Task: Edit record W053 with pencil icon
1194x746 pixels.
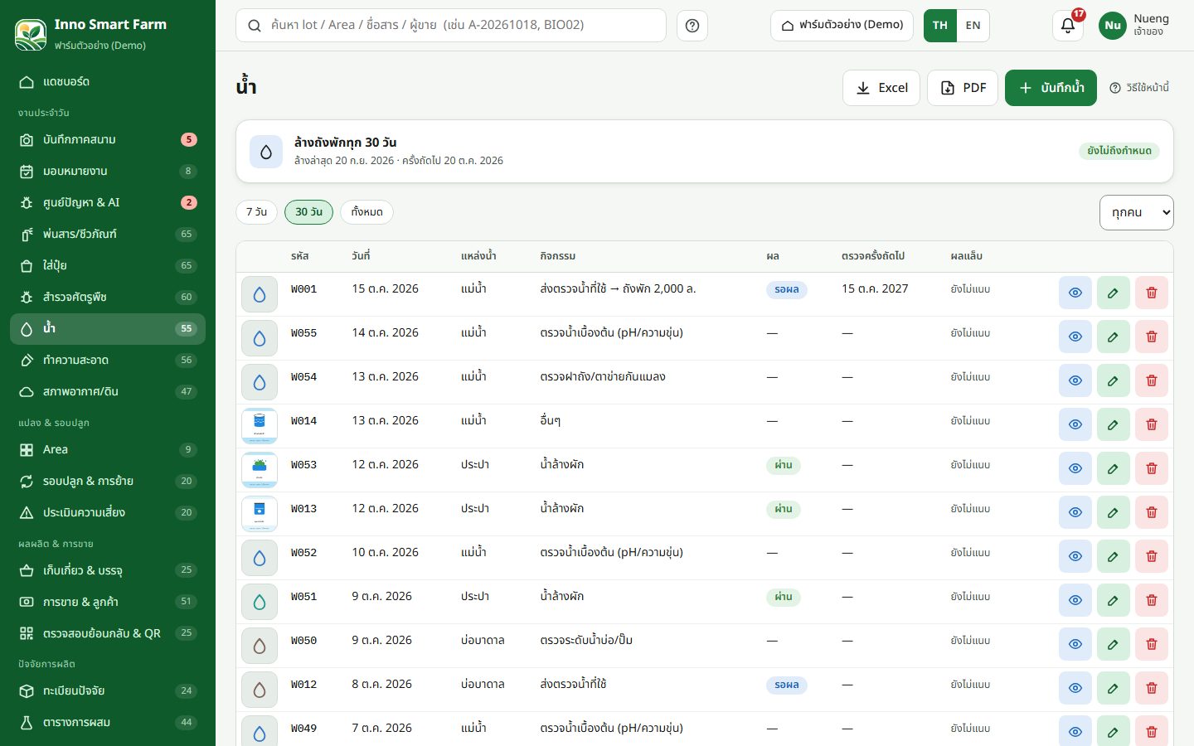Action: [x=1113, y=468]
